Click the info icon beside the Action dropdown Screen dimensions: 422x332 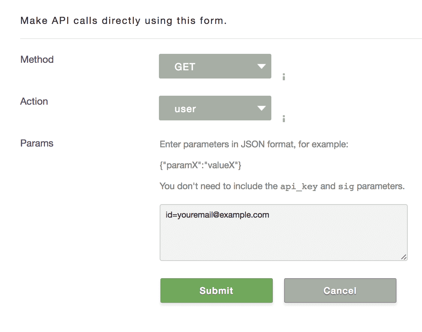click(x=284, y=119)
